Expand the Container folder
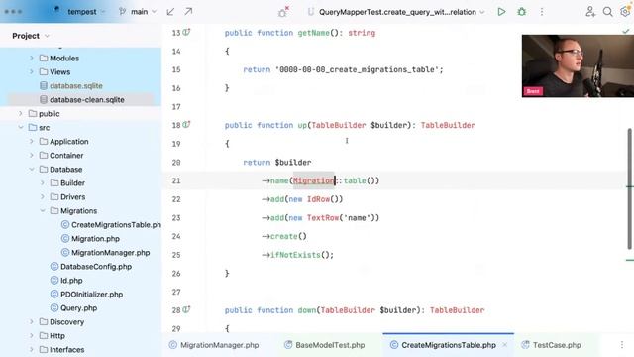The height and width of the screenshot is (357, 634). coord(32,155)
